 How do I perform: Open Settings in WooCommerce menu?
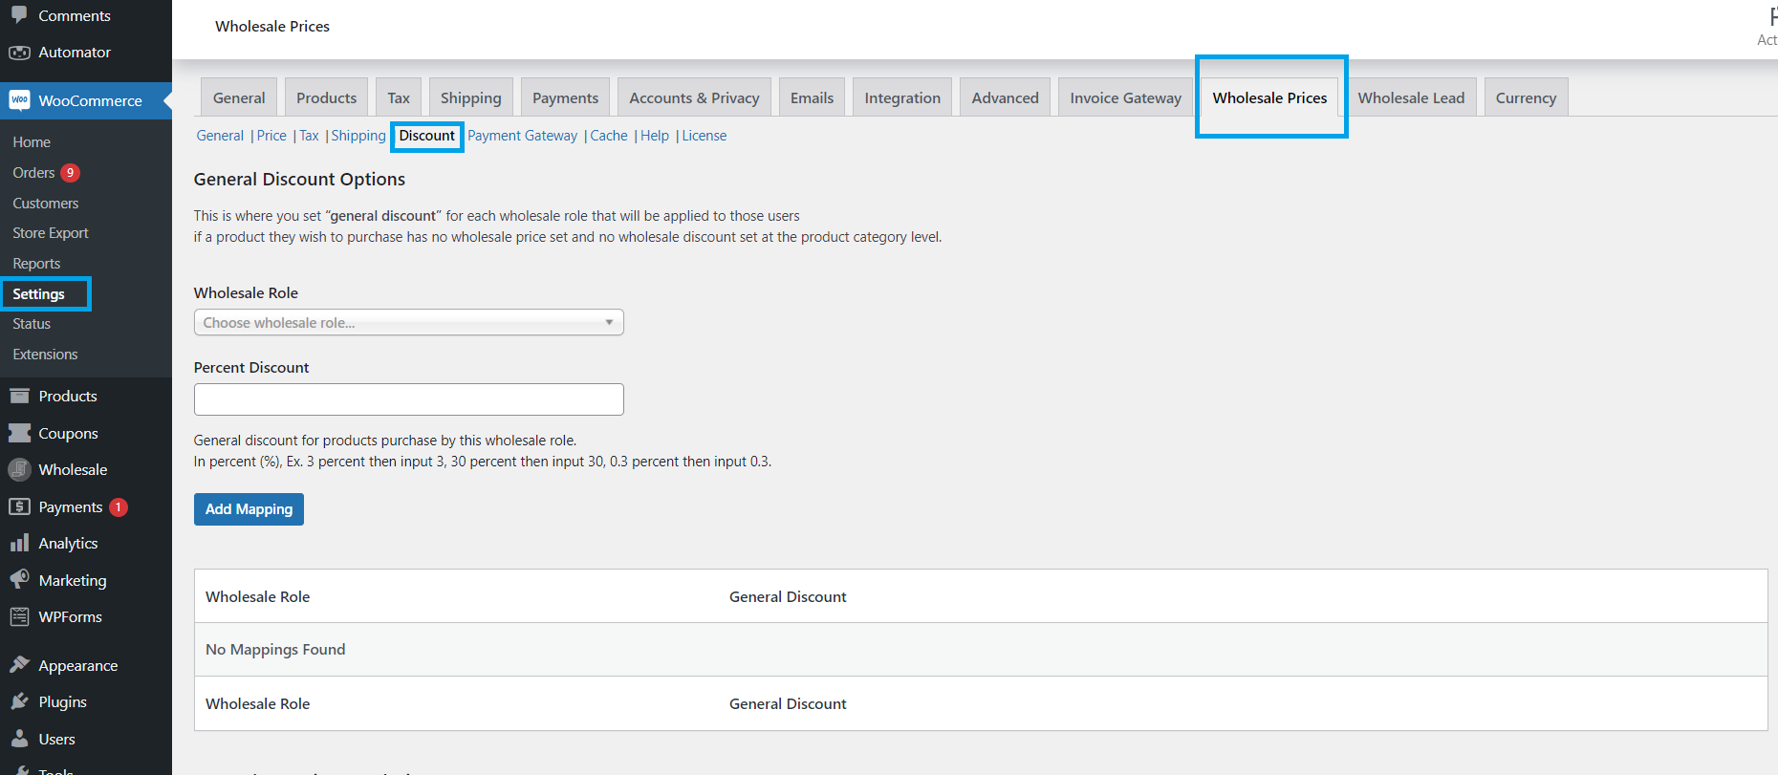pos(39,294)
